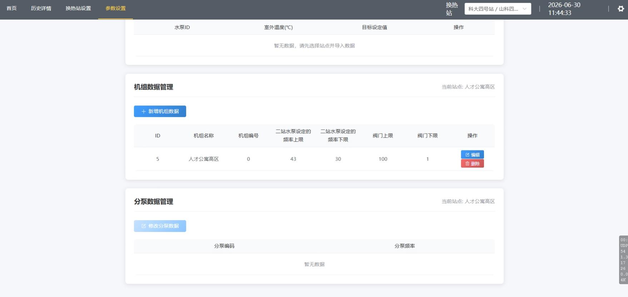
Task: Click the 分泵数据管理 section title
Action: pyautogui.click(x=154, y=202)
